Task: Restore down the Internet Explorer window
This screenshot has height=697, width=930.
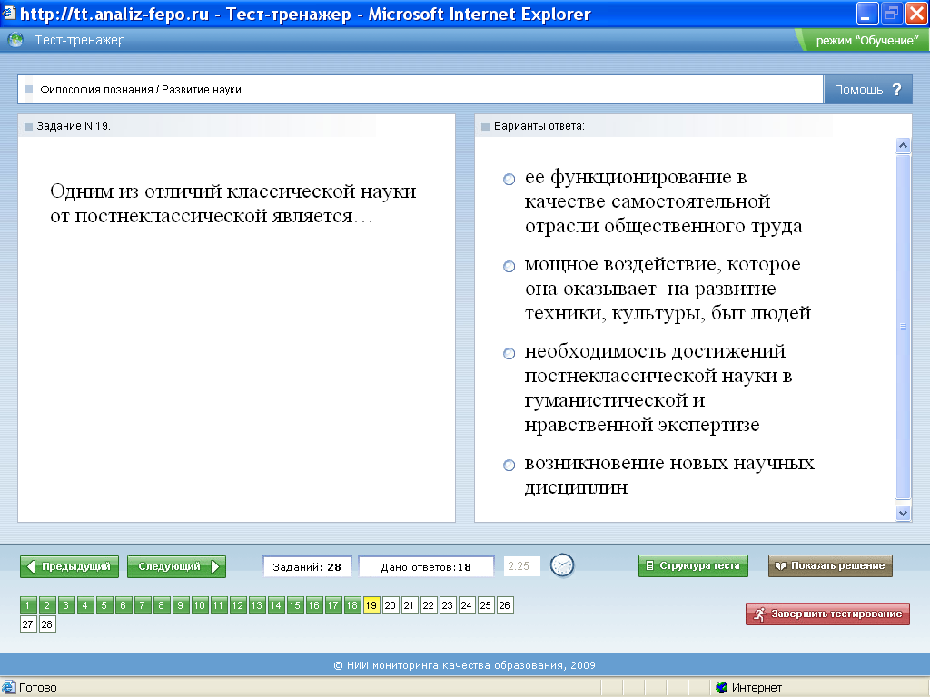Action: pyautogui.click(x=892, y=13)
